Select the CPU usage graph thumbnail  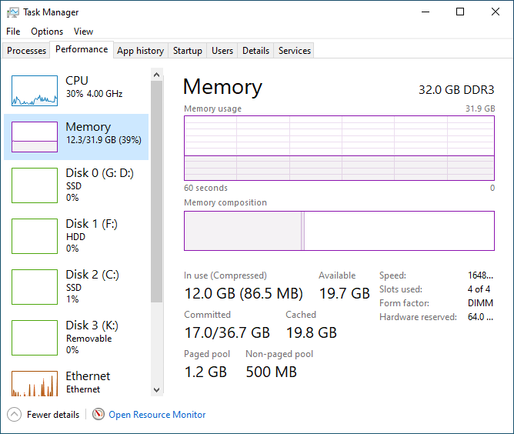[35, 91]
